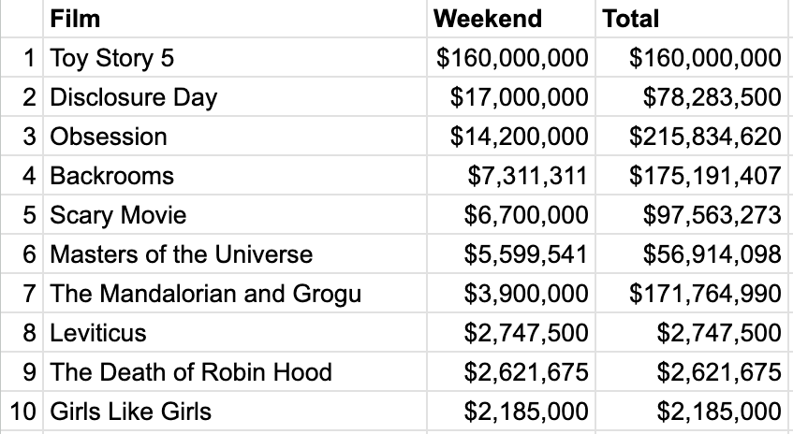This screenshot has height=434, width=793.
Task: Select the Total column header cell
Action: [692, 19]
